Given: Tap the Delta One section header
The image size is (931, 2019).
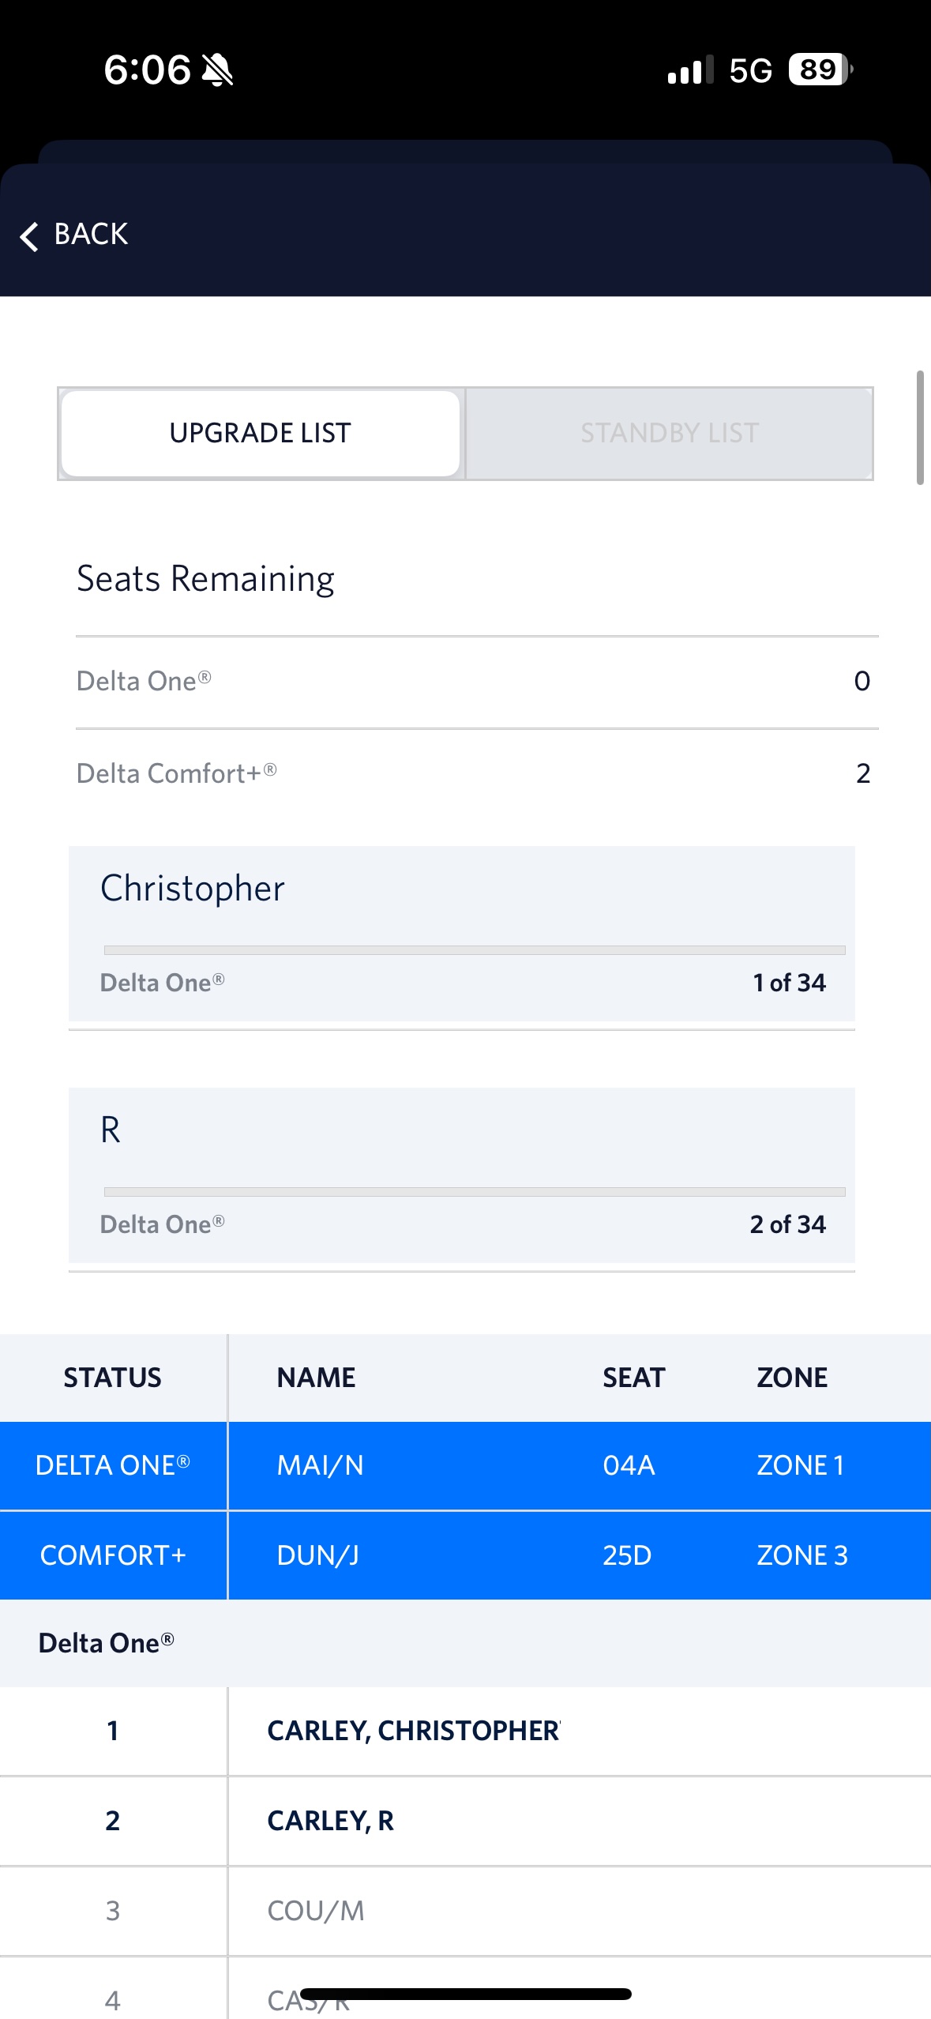Looking at the screenshot, I should [106, 1643].
